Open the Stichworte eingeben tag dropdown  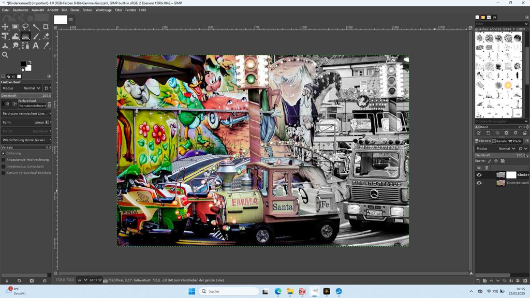[526, 121]
